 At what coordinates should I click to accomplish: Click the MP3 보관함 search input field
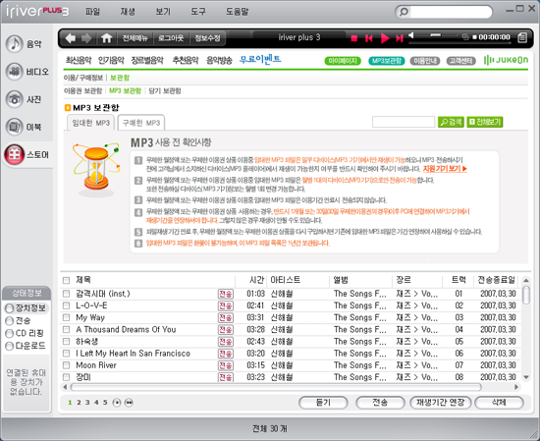pyautogui.click(x=404, y=122)
